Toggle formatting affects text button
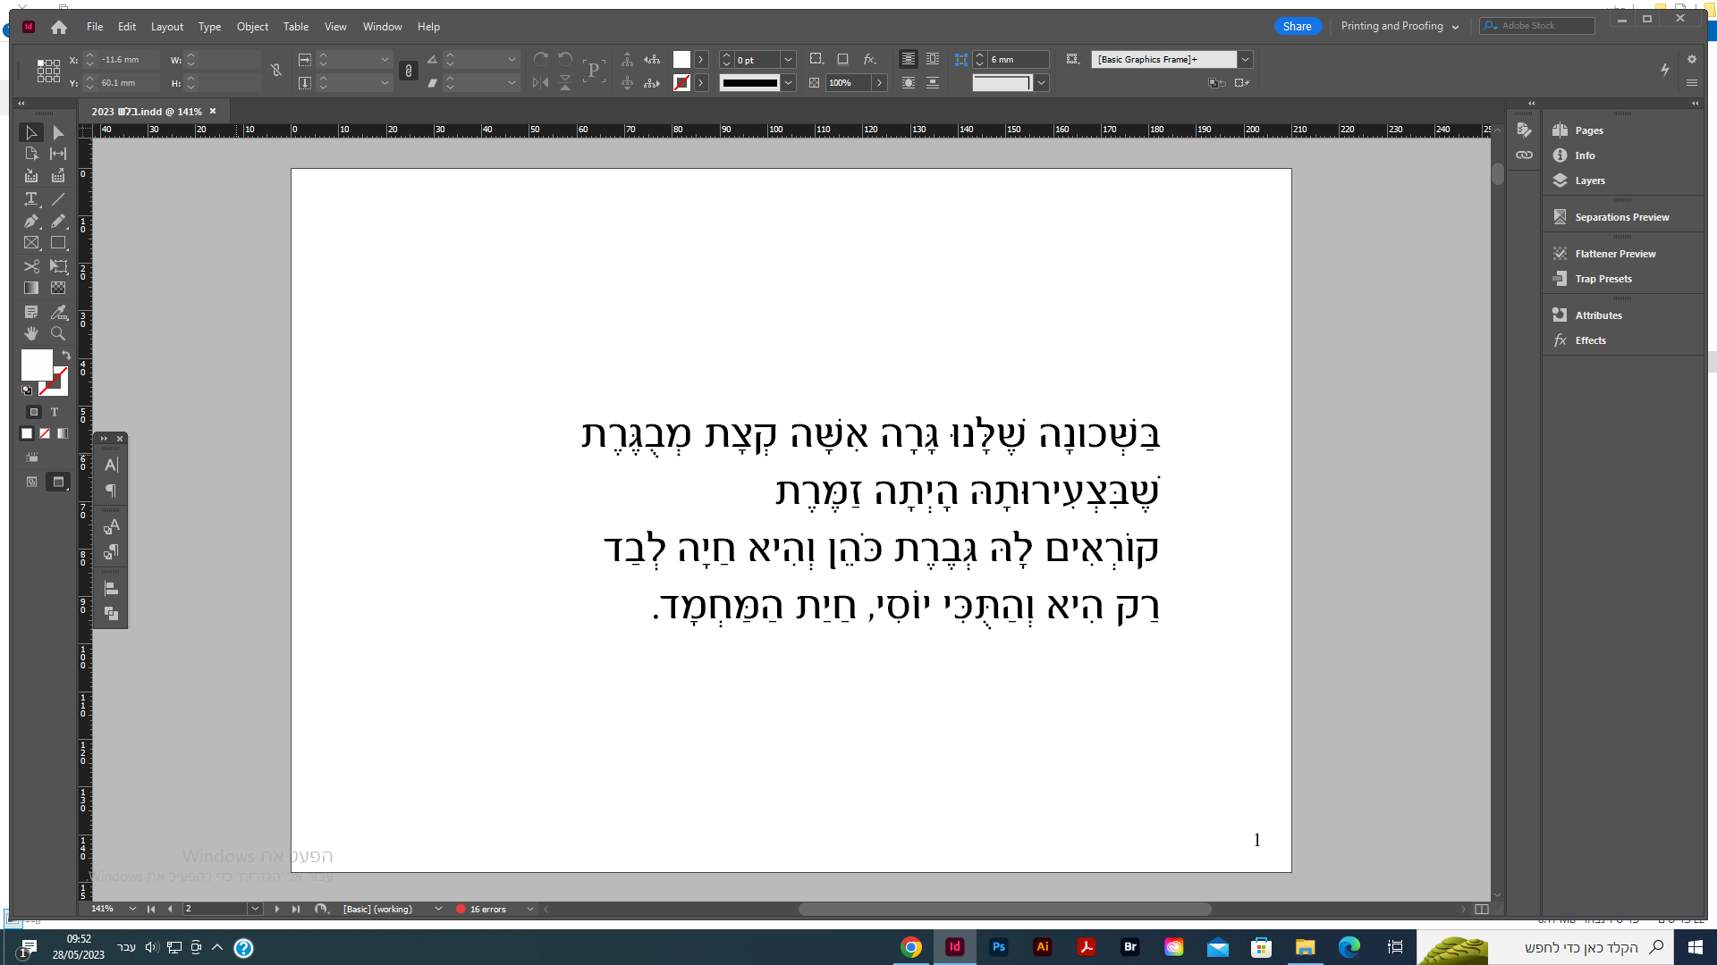 [55, 412]
